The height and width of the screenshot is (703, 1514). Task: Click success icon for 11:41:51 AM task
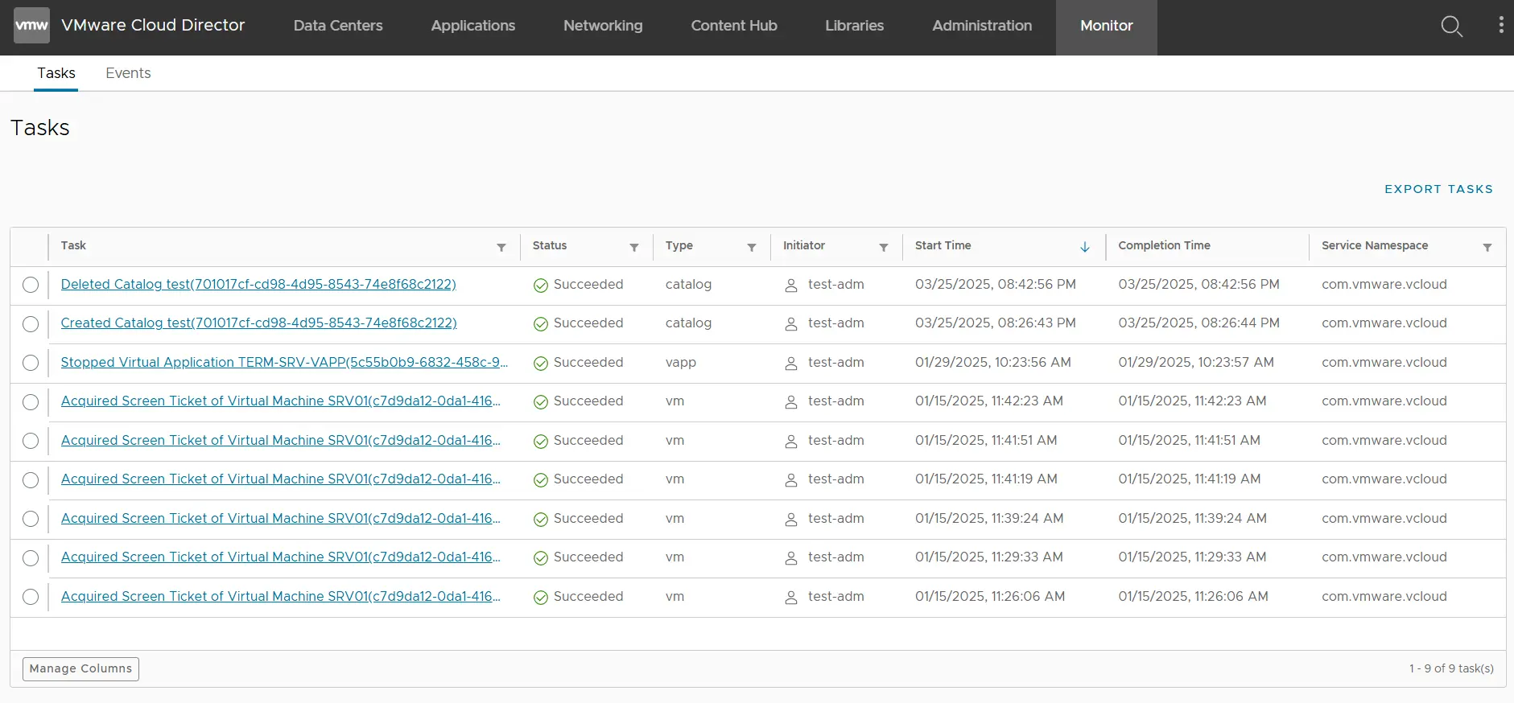coord(541,442)
